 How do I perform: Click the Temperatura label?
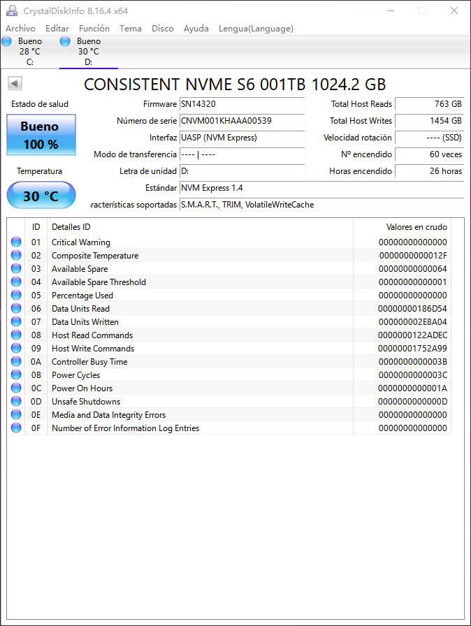(x=39, y=171)
